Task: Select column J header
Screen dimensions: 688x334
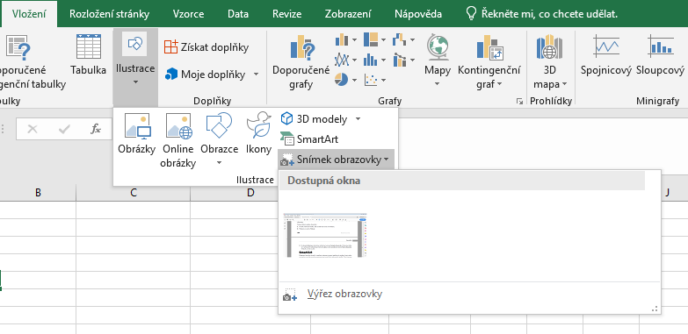Action: (x=668, y=193)
